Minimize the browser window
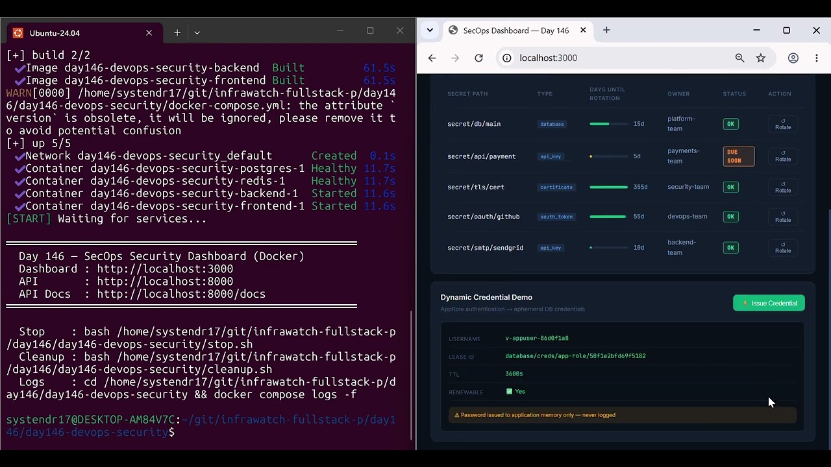 [x=756, y=30]
